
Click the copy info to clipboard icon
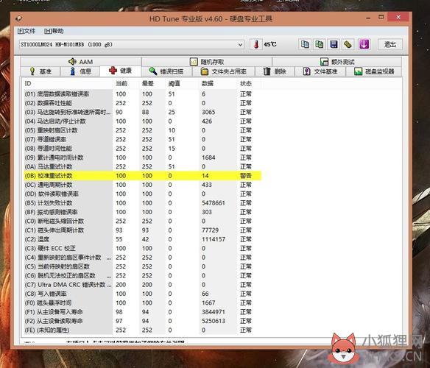point(305,44)
